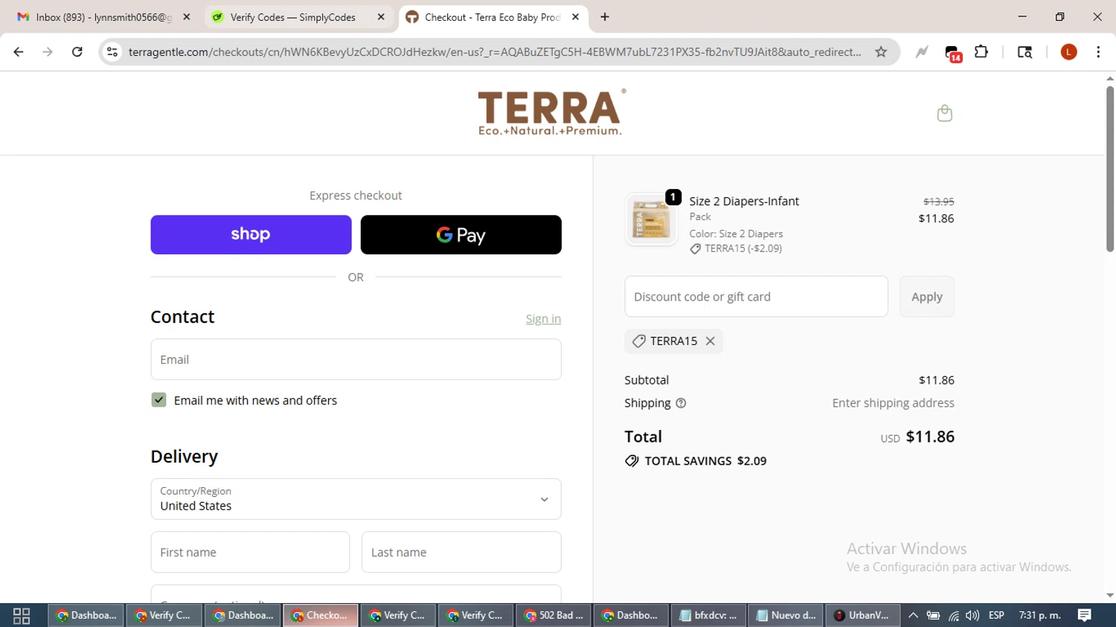Click the feather-like extension icon in toolbar
1116x627 pixels.
922,52
